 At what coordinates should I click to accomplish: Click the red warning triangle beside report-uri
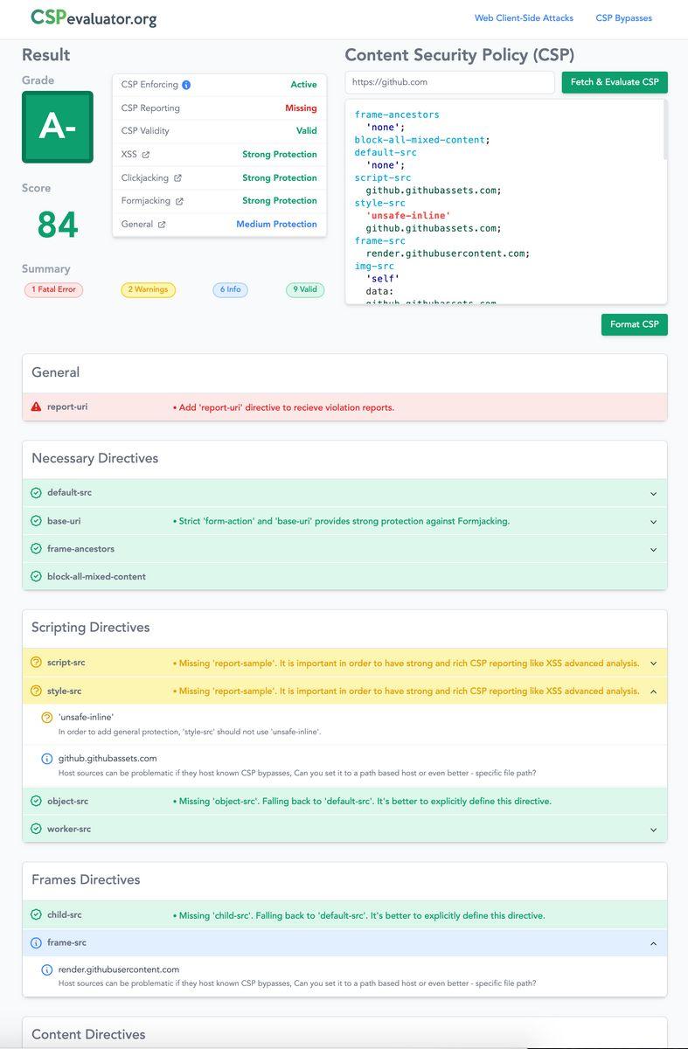coord(36,406)
